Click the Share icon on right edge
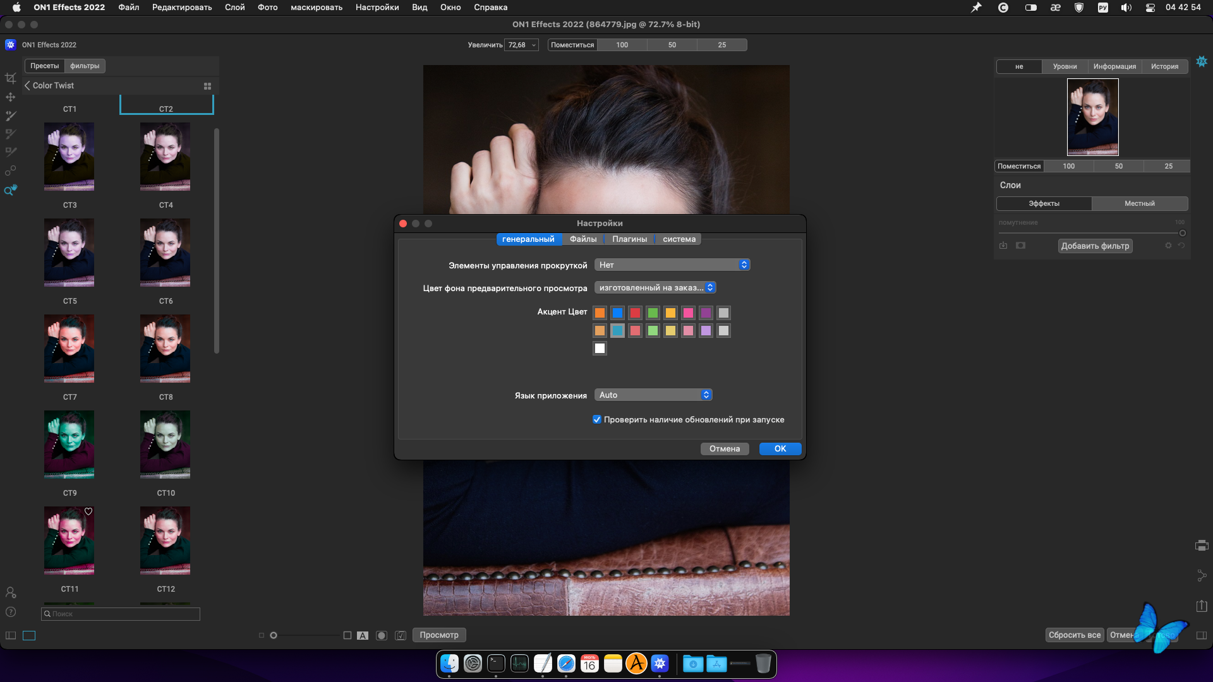This screenshot has height=682, width=1213. (x=1202, y=575)
